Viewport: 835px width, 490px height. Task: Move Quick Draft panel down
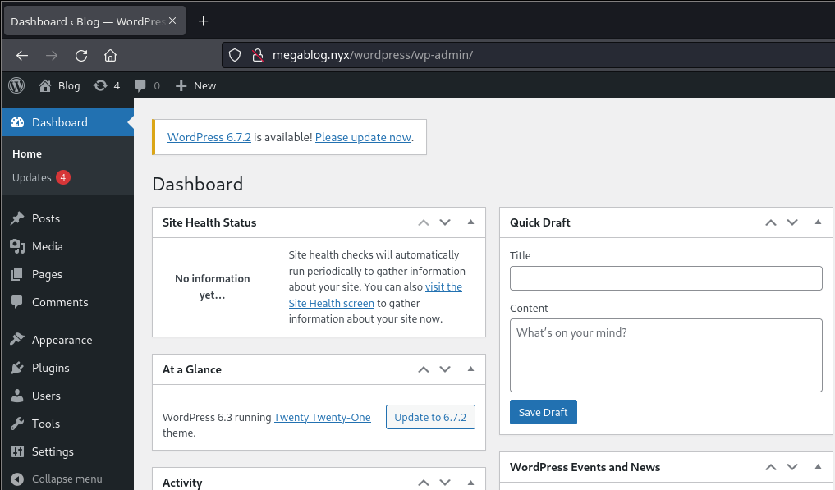[x=792, y=222]
